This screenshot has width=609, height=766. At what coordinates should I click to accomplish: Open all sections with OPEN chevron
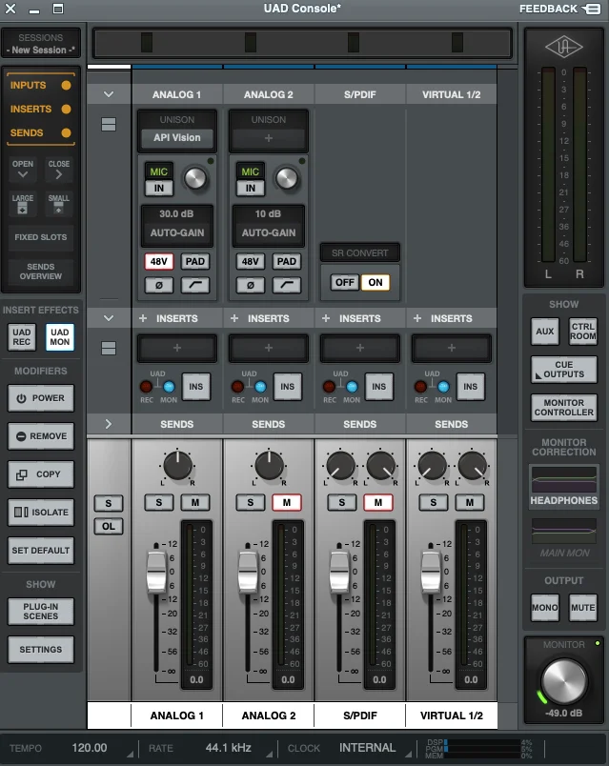click(23, 169)
